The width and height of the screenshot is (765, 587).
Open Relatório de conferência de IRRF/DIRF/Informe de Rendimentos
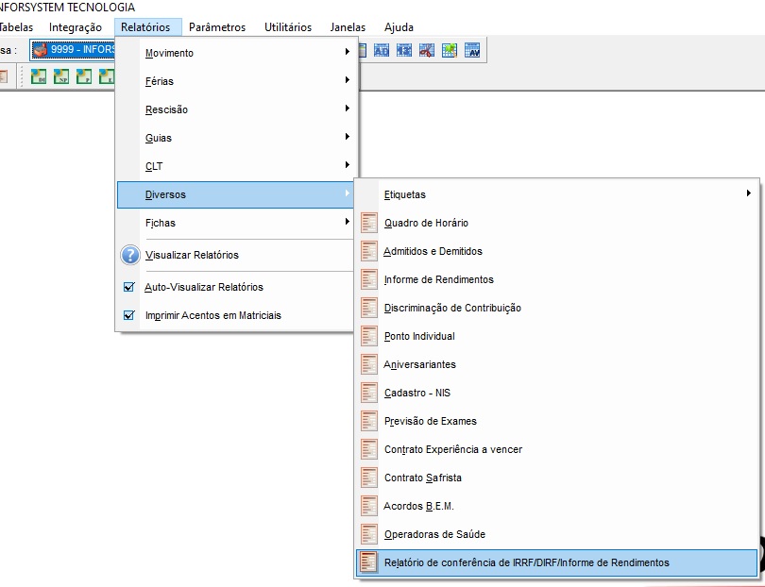point(556,562)
